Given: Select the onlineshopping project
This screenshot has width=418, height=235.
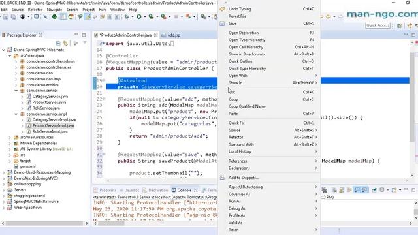Looking at the screenshot, I should 27,184.
